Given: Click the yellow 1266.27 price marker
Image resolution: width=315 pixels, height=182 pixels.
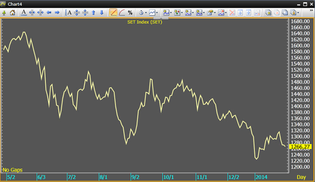Looking at the screenshot, I should [300, 147].
